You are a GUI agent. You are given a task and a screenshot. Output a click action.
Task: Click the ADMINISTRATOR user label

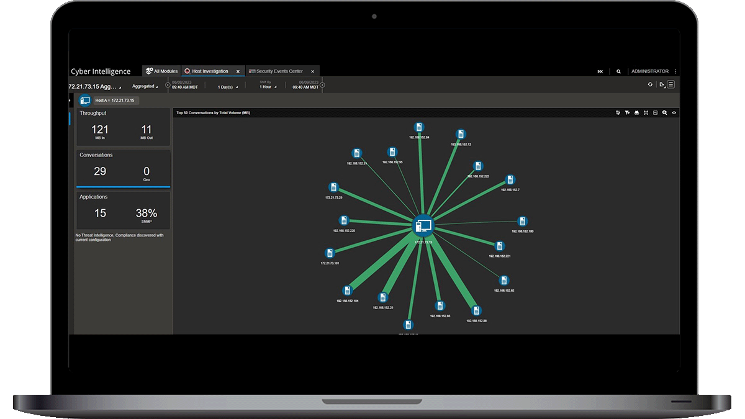[x=649, y=71]
